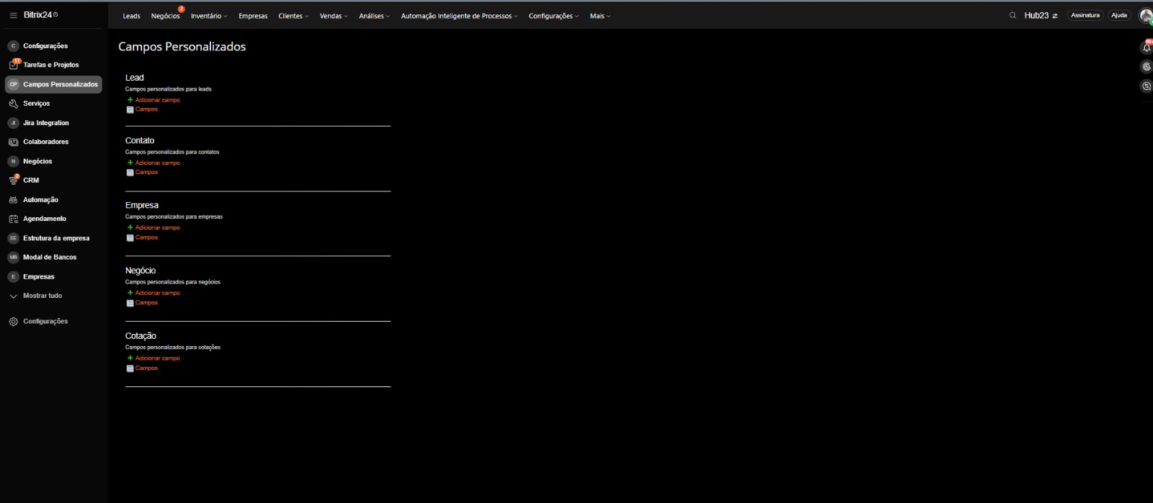Click the Automação robot icon in sidebar

(13, 200)
